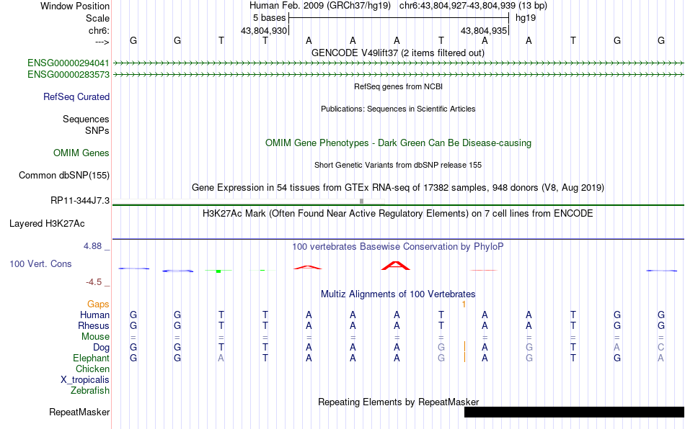Click the RP11-344J7.3 GTEx item label
685x429 pixels.
tap(80, 201)
